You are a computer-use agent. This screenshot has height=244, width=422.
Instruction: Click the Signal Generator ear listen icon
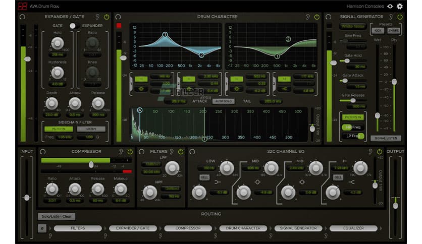(391, 17)
